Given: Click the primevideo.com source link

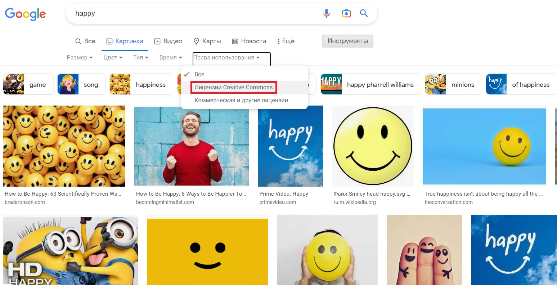Looking at the screenshot, I should 278,202.
